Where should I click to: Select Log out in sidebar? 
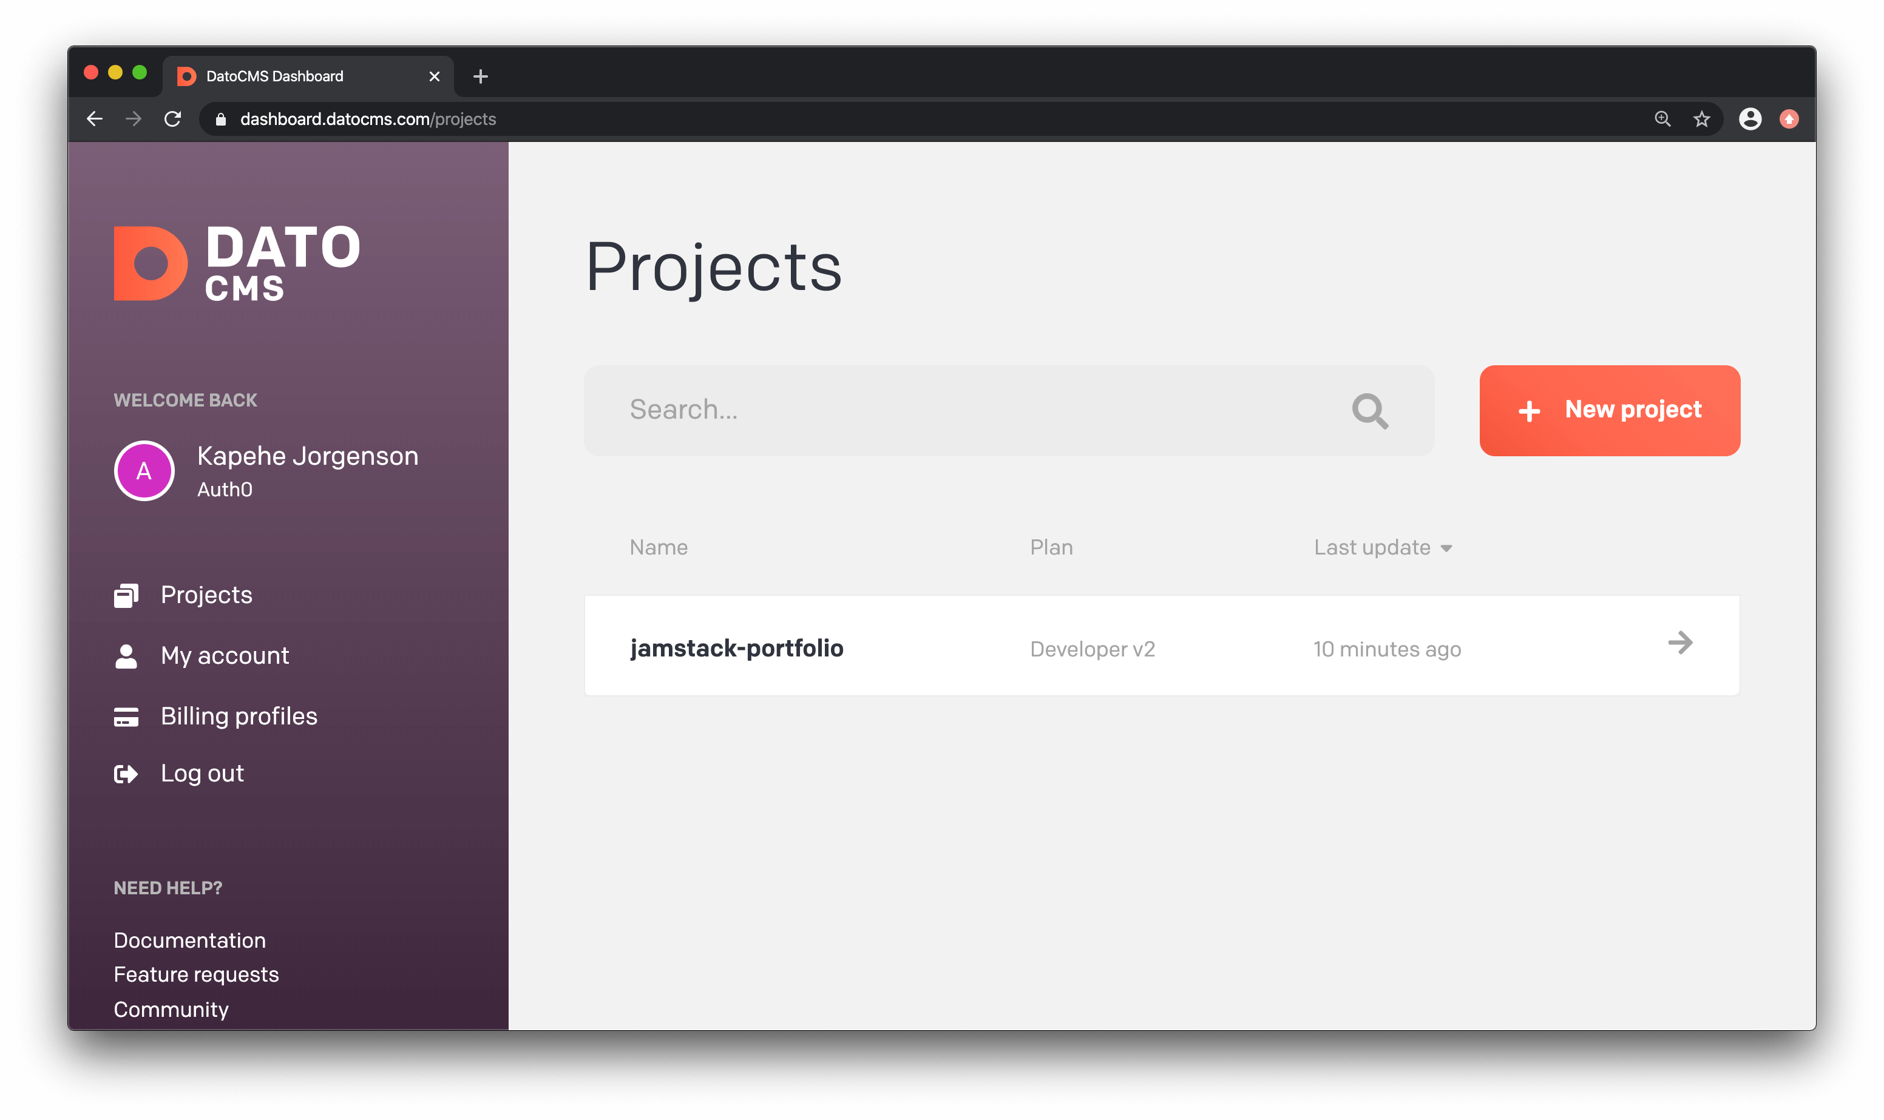click(x=202, y=774)
